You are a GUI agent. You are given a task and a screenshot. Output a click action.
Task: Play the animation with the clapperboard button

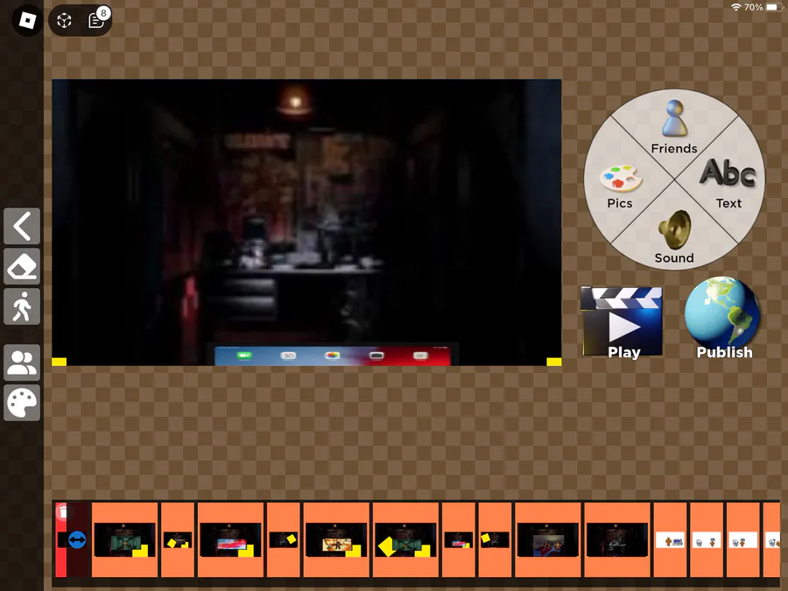pyautogui.click(x=623, y=322)
